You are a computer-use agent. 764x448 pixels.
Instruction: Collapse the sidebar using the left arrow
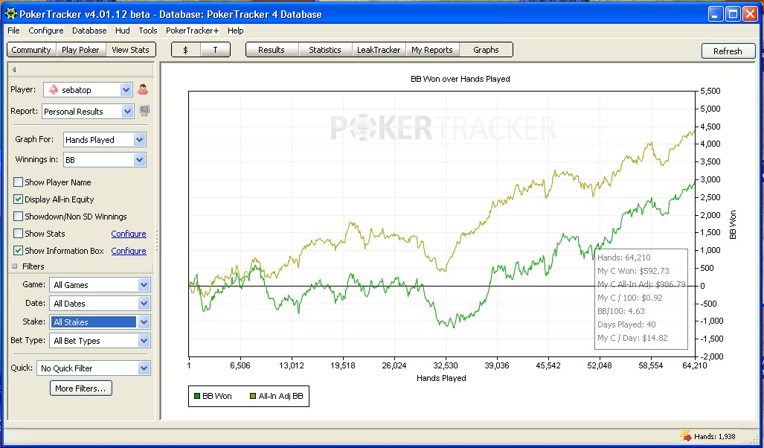pos(14,69)
